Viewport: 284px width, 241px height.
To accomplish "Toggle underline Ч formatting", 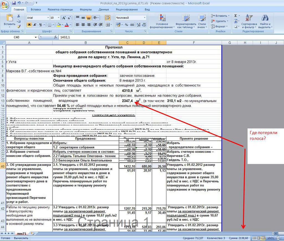I will 40,25.
